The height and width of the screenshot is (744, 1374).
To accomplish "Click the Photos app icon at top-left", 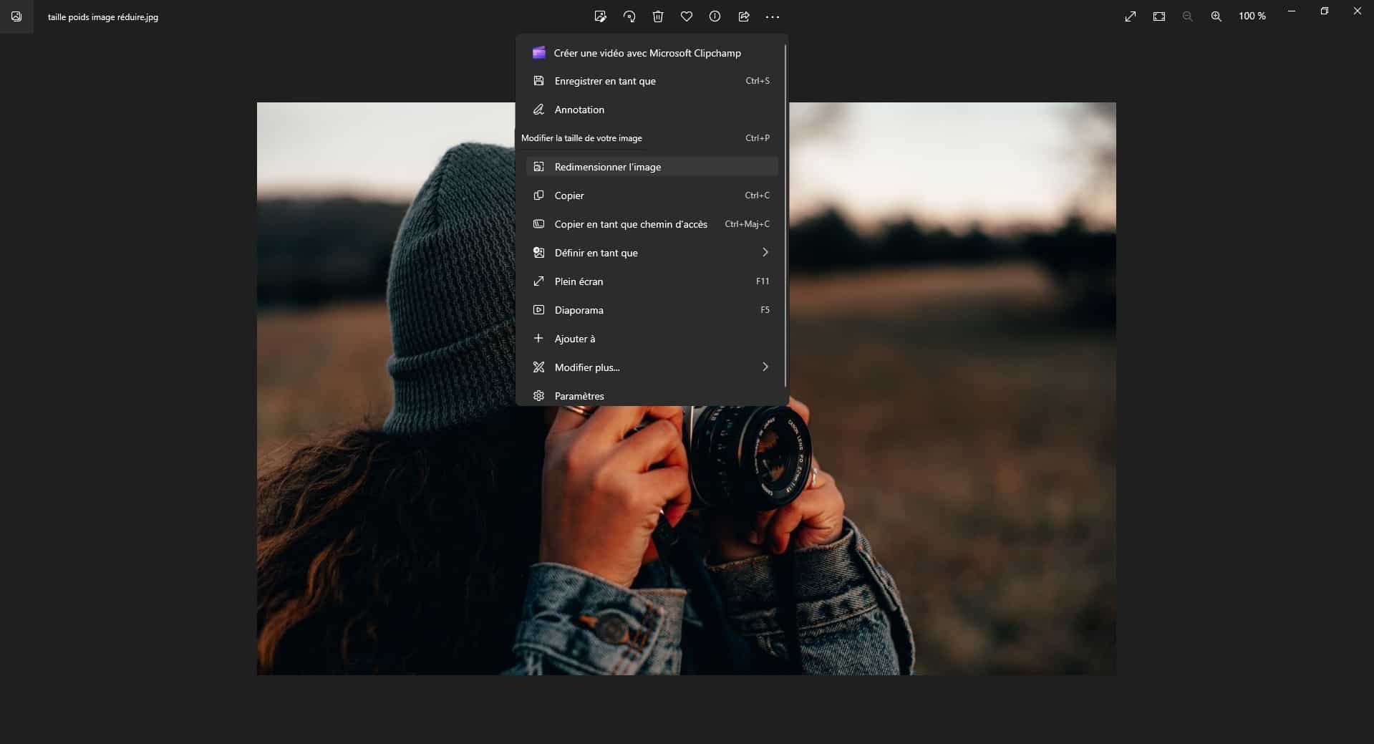I will coord(16,16).
